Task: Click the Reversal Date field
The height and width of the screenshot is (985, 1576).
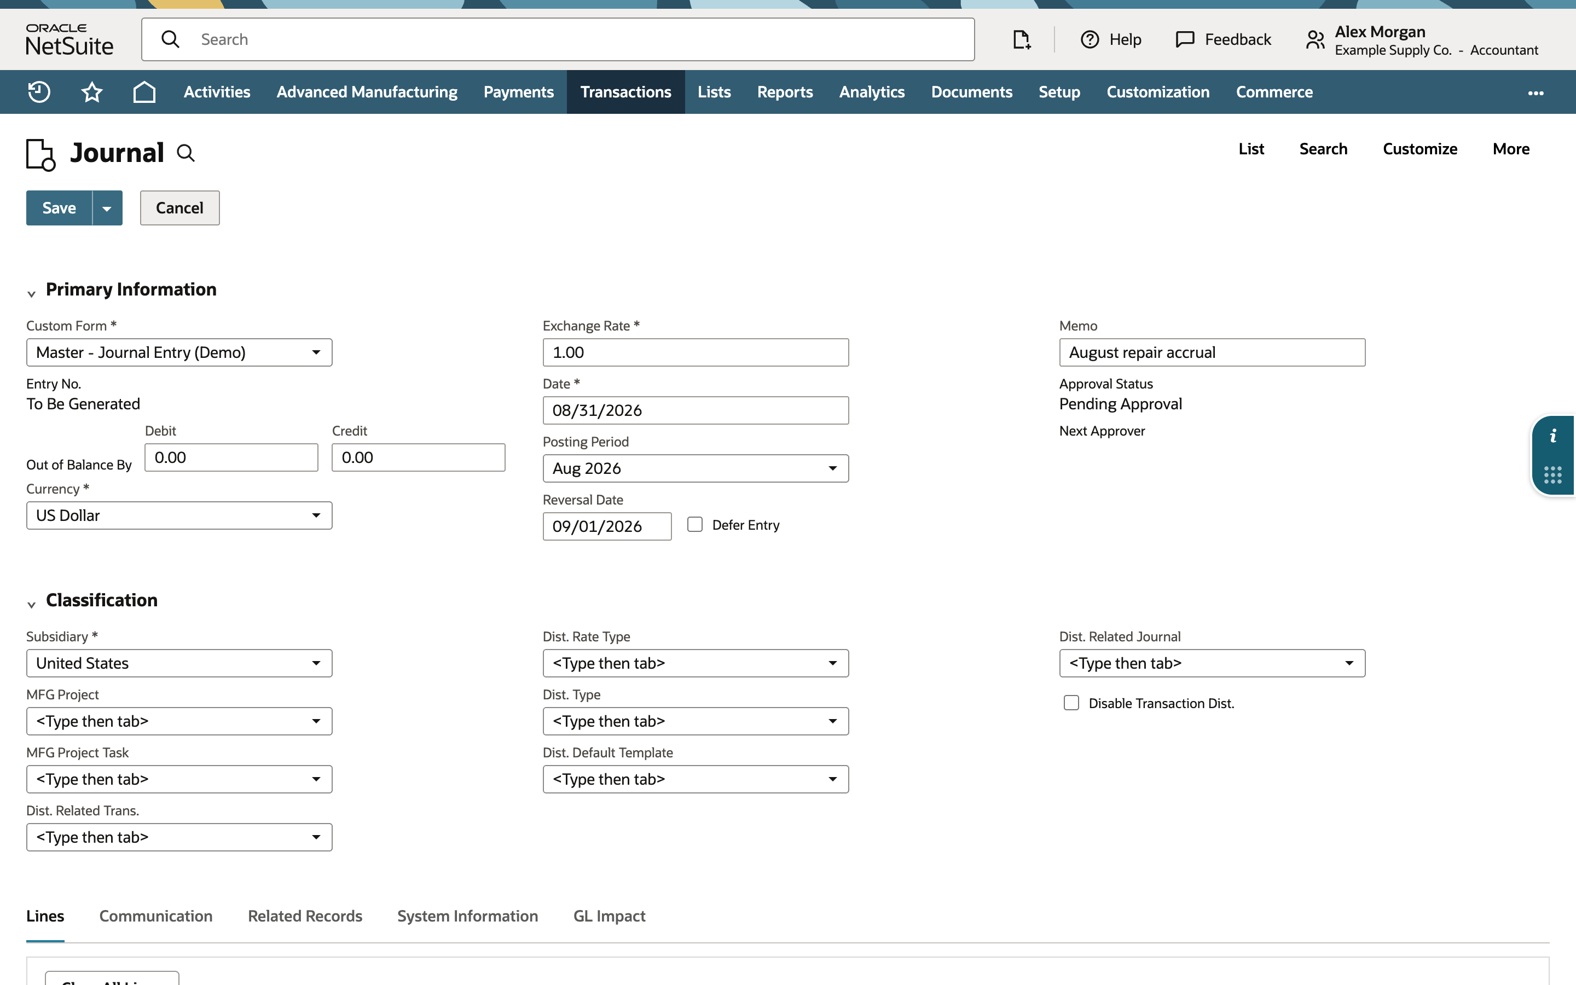Action: (607, 526)
